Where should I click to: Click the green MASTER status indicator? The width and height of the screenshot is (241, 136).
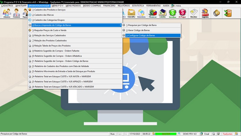click(166, 134)
